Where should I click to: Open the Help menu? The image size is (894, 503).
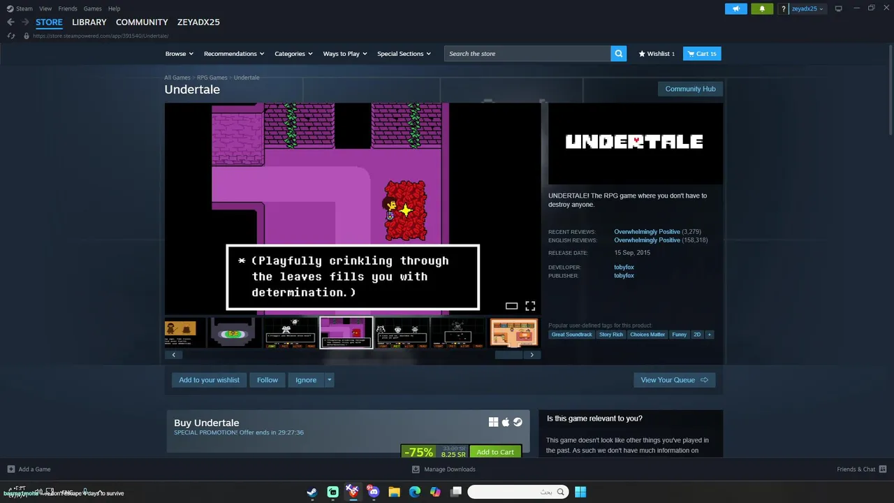point(114,8)
